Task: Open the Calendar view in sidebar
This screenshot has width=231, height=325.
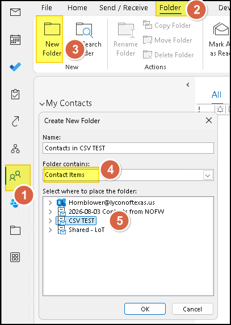Action: 15,40
